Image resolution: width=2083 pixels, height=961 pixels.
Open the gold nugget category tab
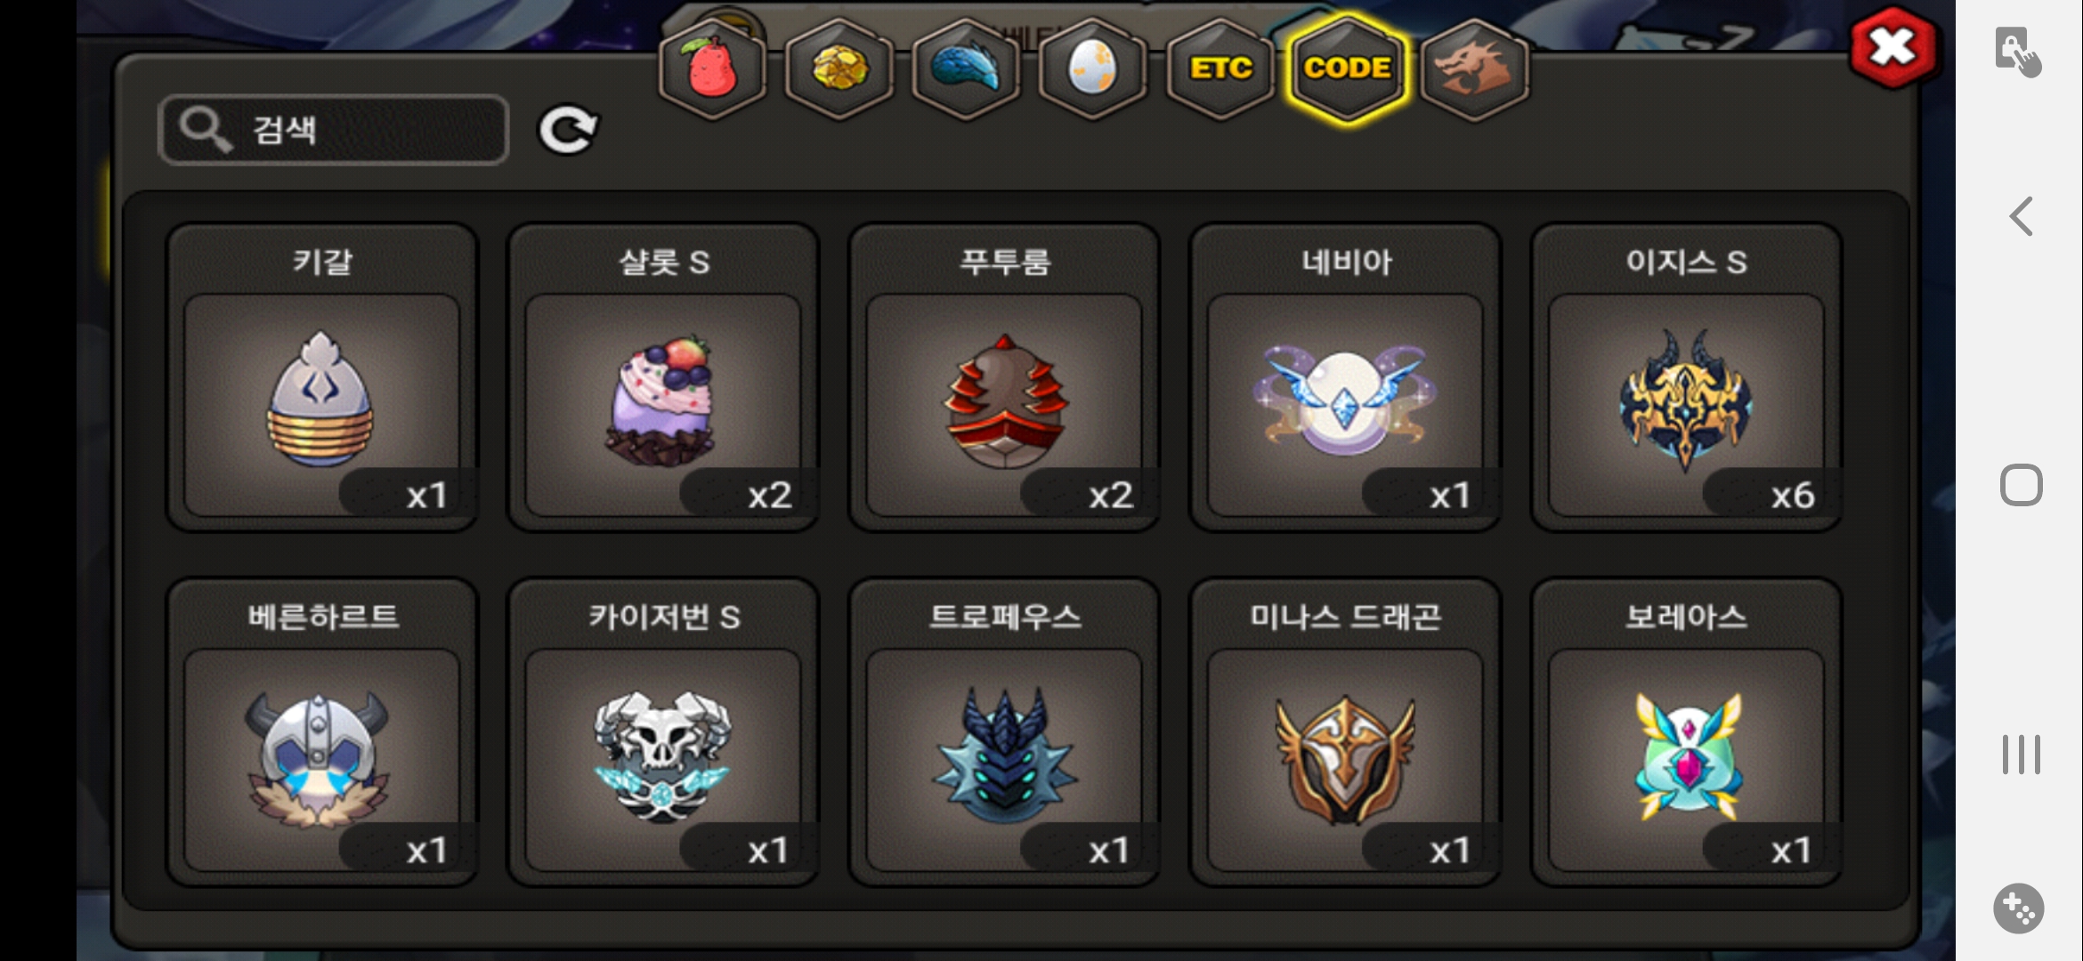(839, 69)
